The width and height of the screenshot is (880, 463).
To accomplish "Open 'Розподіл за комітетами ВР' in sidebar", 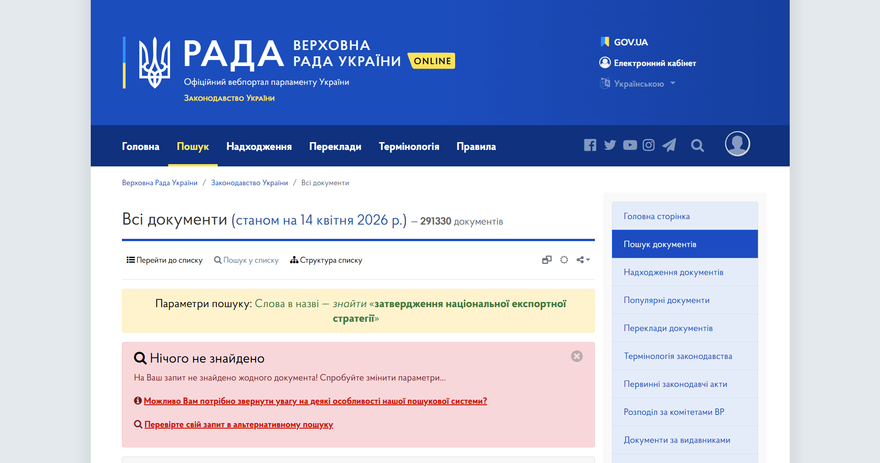I will pos(685,412).
